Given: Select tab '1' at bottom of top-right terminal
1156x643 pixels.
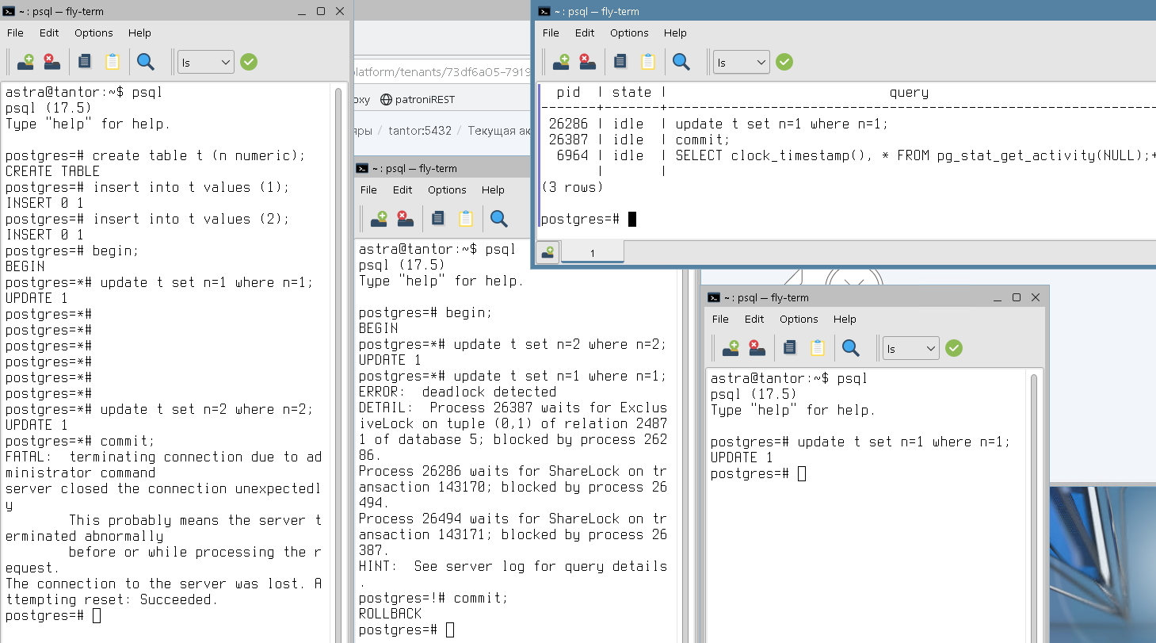Looking at the screenshot, I should coord(592,253).
